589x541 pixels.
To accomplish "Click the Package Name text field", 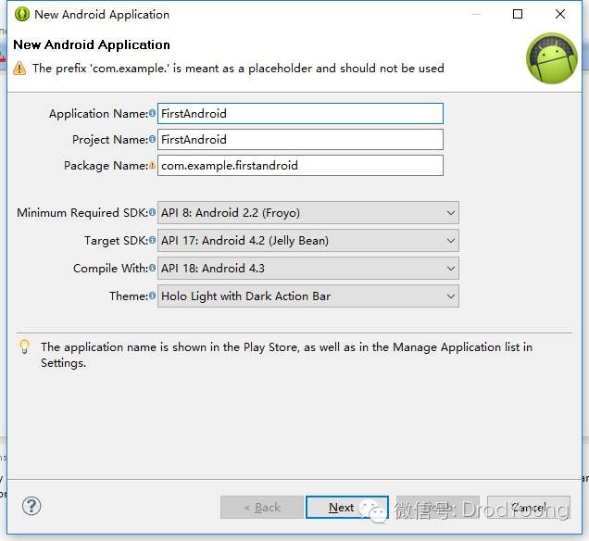I will [x=300, y=165].
